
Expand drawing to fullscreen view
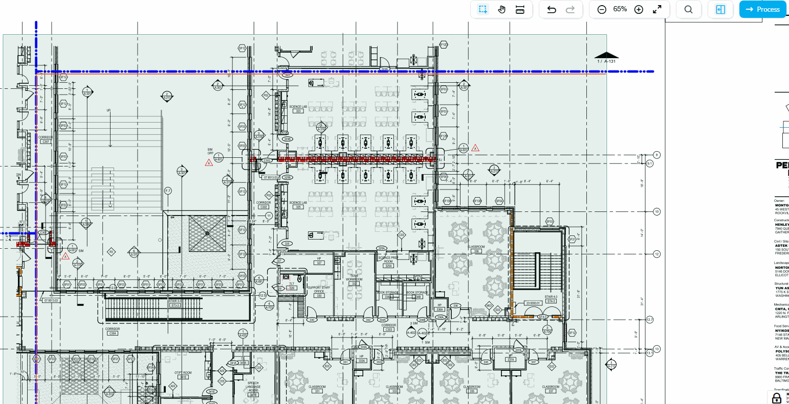click(x=657, y=9)
